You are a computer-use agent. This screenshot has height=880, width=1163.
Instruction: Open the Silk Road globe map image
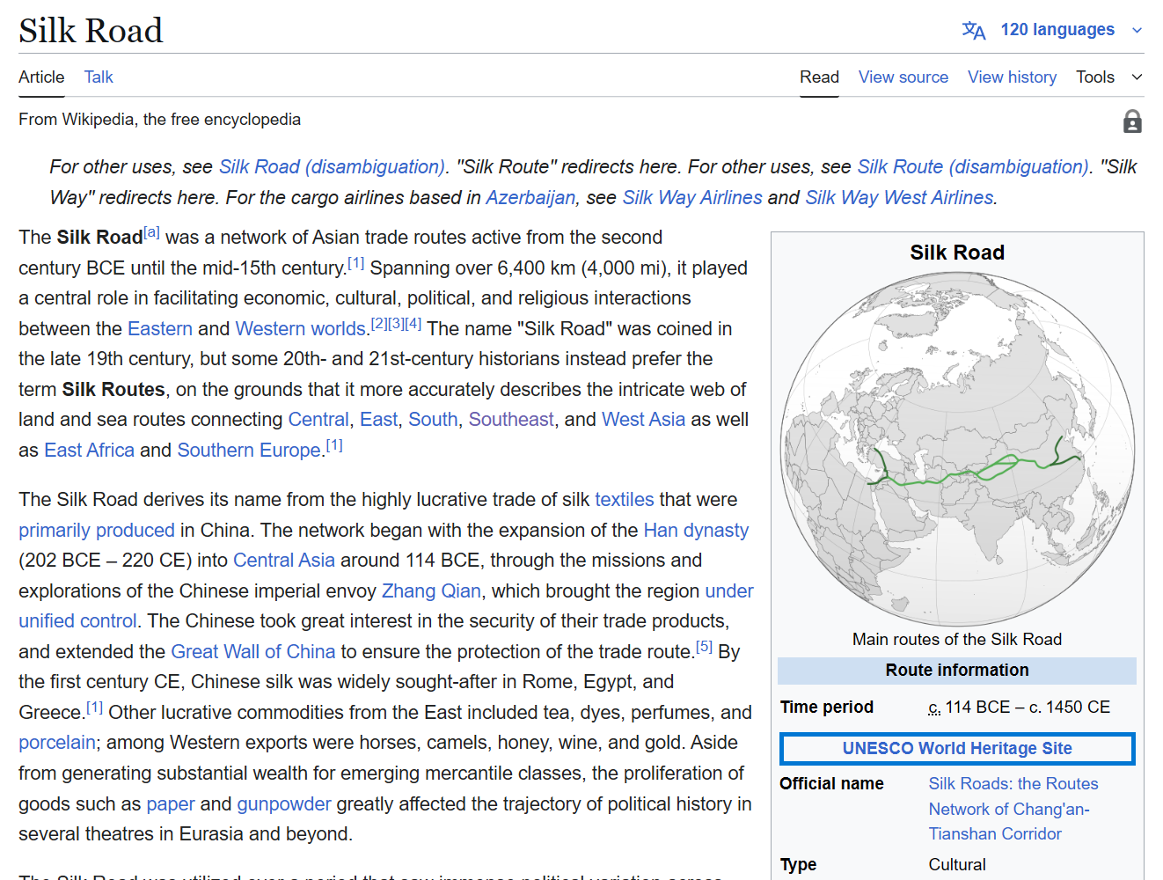click(x=957, y=449)
